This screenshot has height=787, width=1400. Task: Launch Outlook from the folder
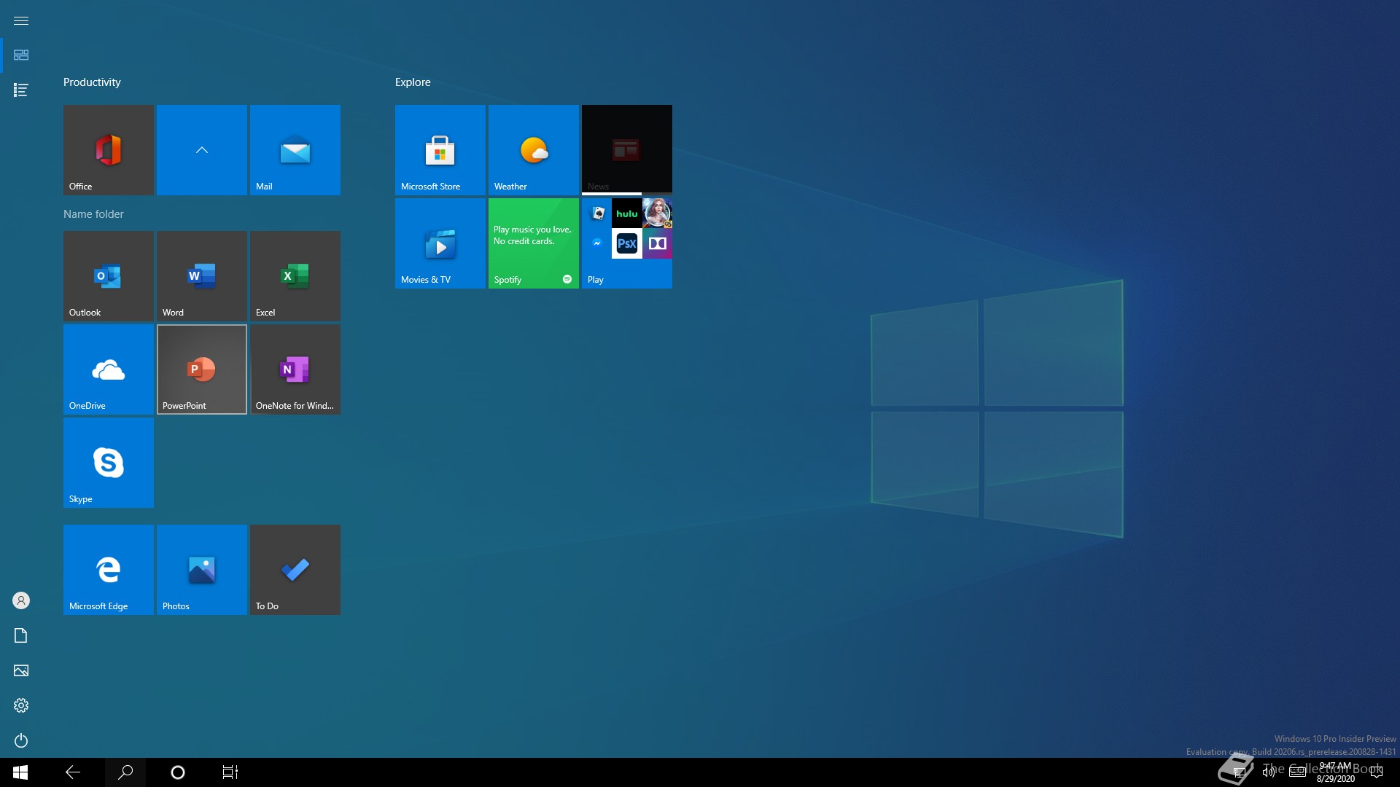[108, 275]
